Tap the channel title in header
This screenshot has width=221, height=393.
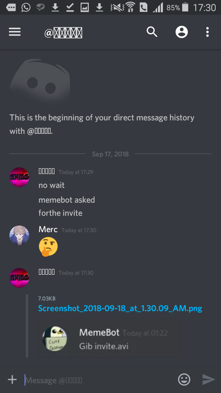[x=63, y=33]
